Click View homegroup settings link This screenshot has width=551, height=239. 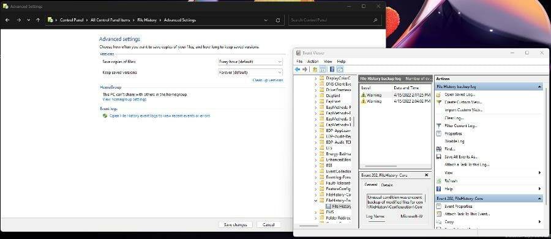tap(124, 100)
